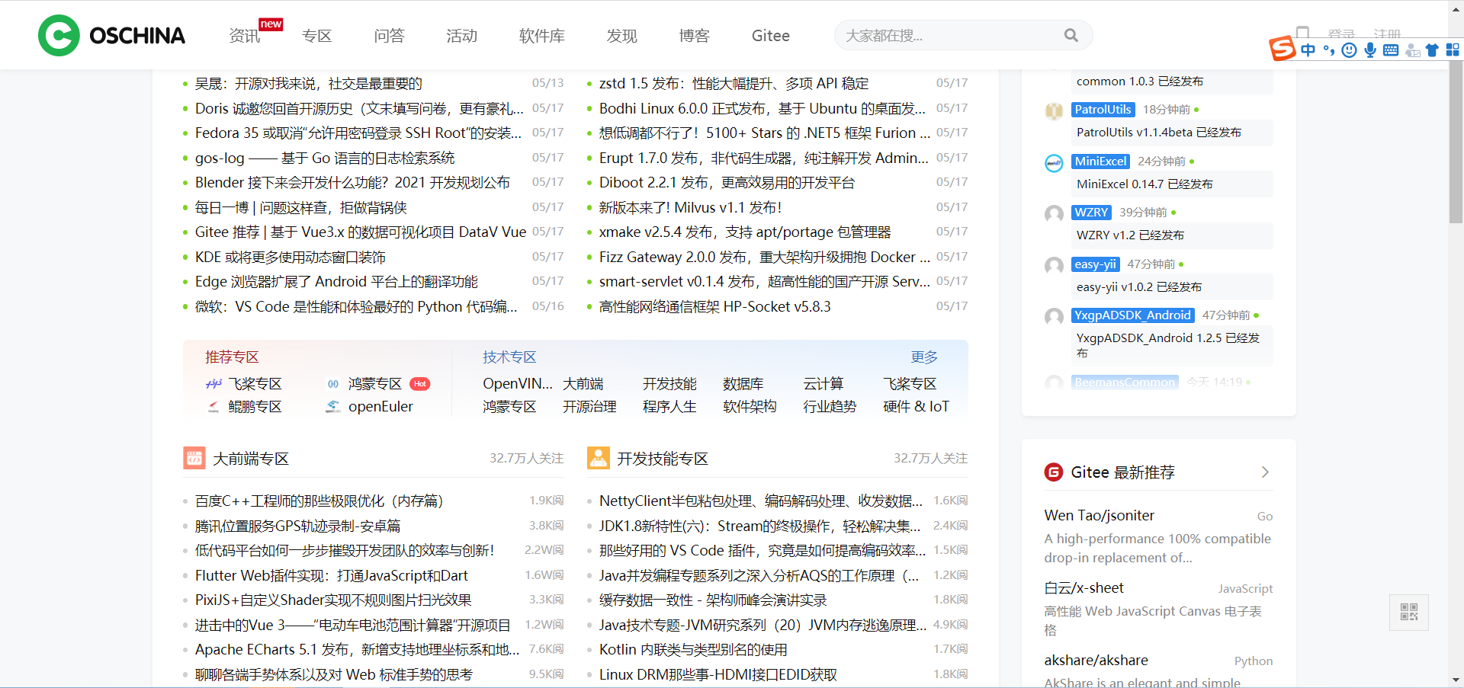This screenshot has height=688, width=1464.
Task: Open the Sogou soft keyboard icon
Action: coord(1391,50)
